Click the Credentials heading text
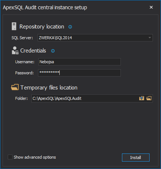This screenshot has width=161, height=169. [x=33, y=51]
